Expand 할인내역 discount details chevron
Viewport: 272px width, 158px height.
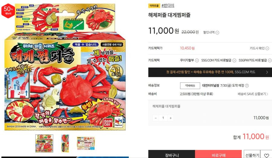pyautogui.click(x=217, y=33)
